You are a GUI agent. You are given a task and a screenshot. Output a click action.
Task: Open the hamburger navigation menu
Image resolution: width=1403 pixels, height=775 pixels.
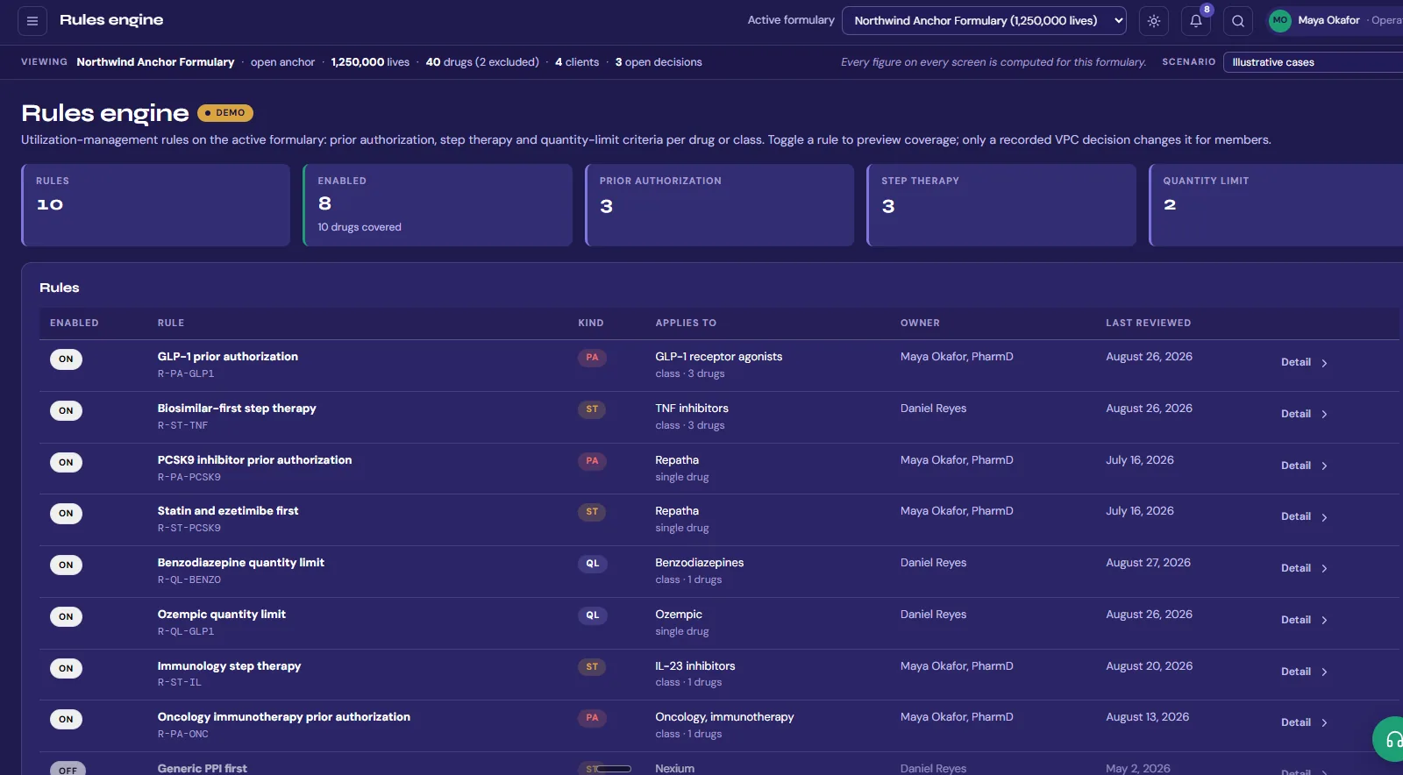coord(32,21)
